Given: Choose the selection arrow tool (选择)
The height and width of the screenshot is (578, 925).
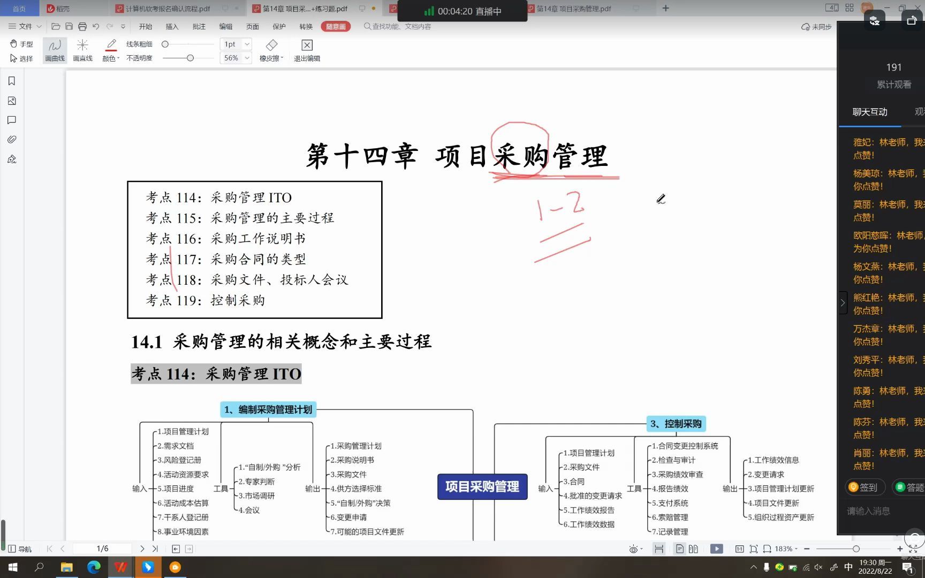Looking at the screenshot, I should pos(21,58).
